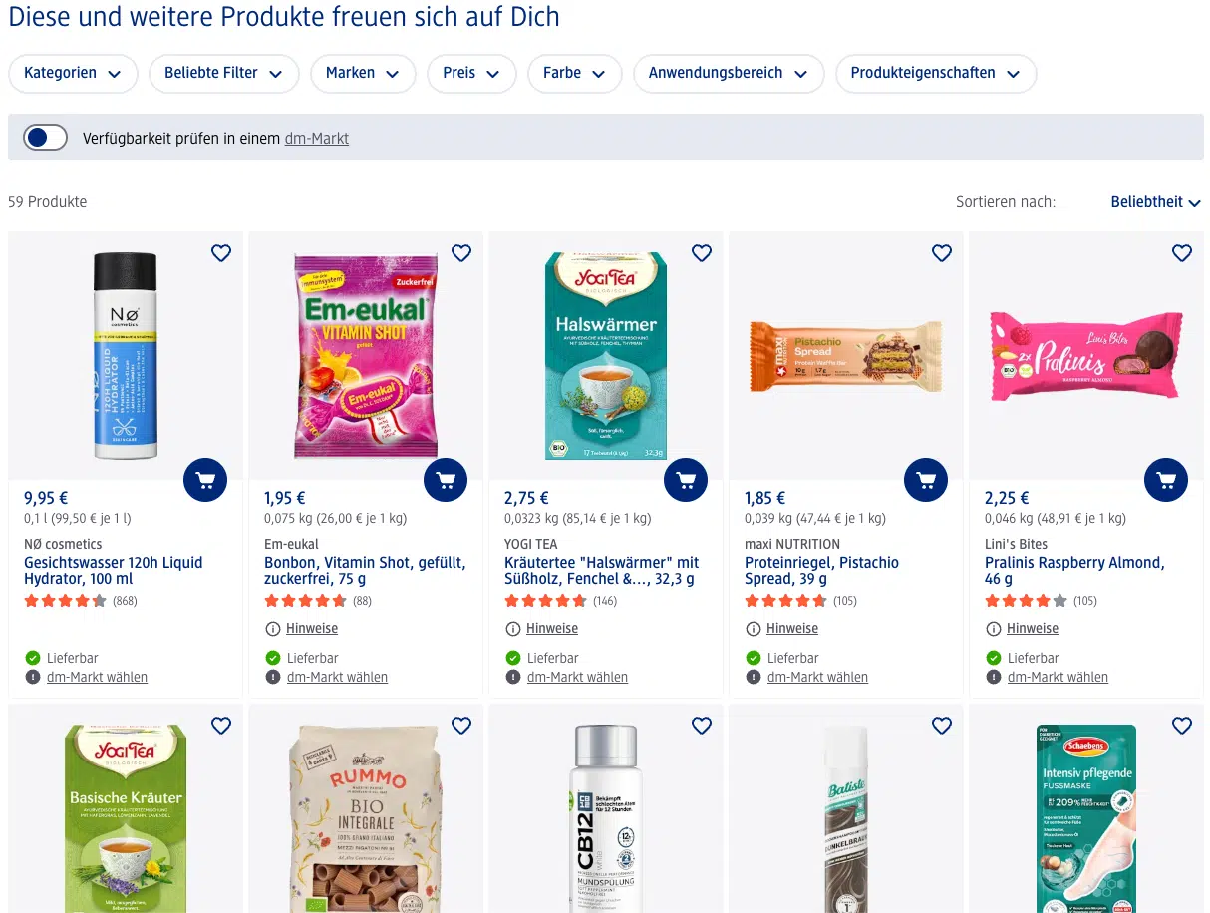1210x913 pixels.
Task: Add YOGI TEA Halswärmer to cart
Action: [x=686, y=479]
